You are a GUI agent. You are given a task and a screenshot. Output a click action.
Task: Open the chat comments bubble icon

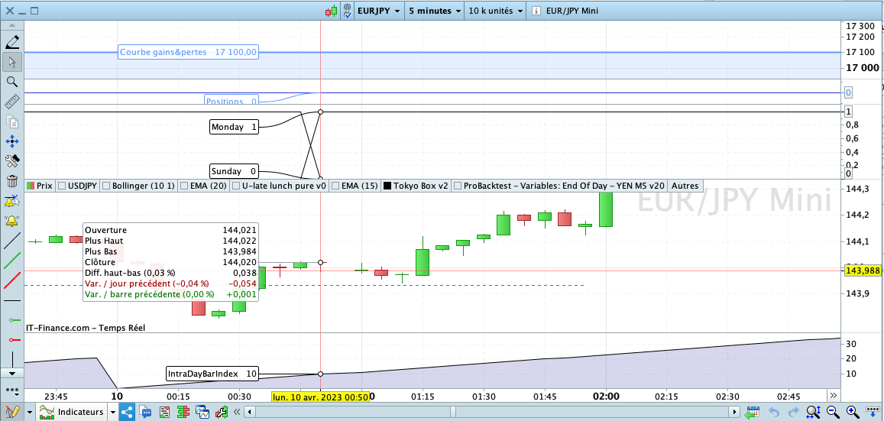click(x=145, y=412)
